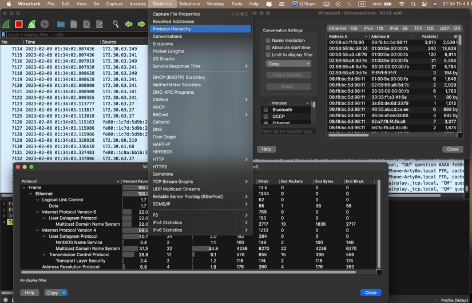Click Close in the Conversations dialog
Screen dimensions: 472x303
453,149
